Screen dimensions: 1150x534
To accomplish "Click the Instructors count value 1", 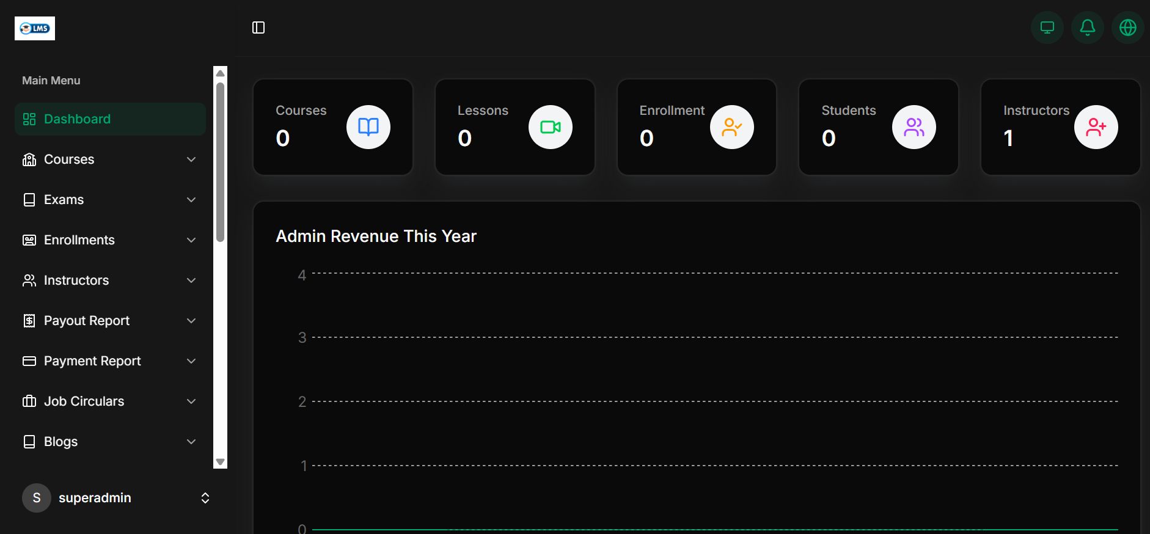I will [x=1009, y=138].
